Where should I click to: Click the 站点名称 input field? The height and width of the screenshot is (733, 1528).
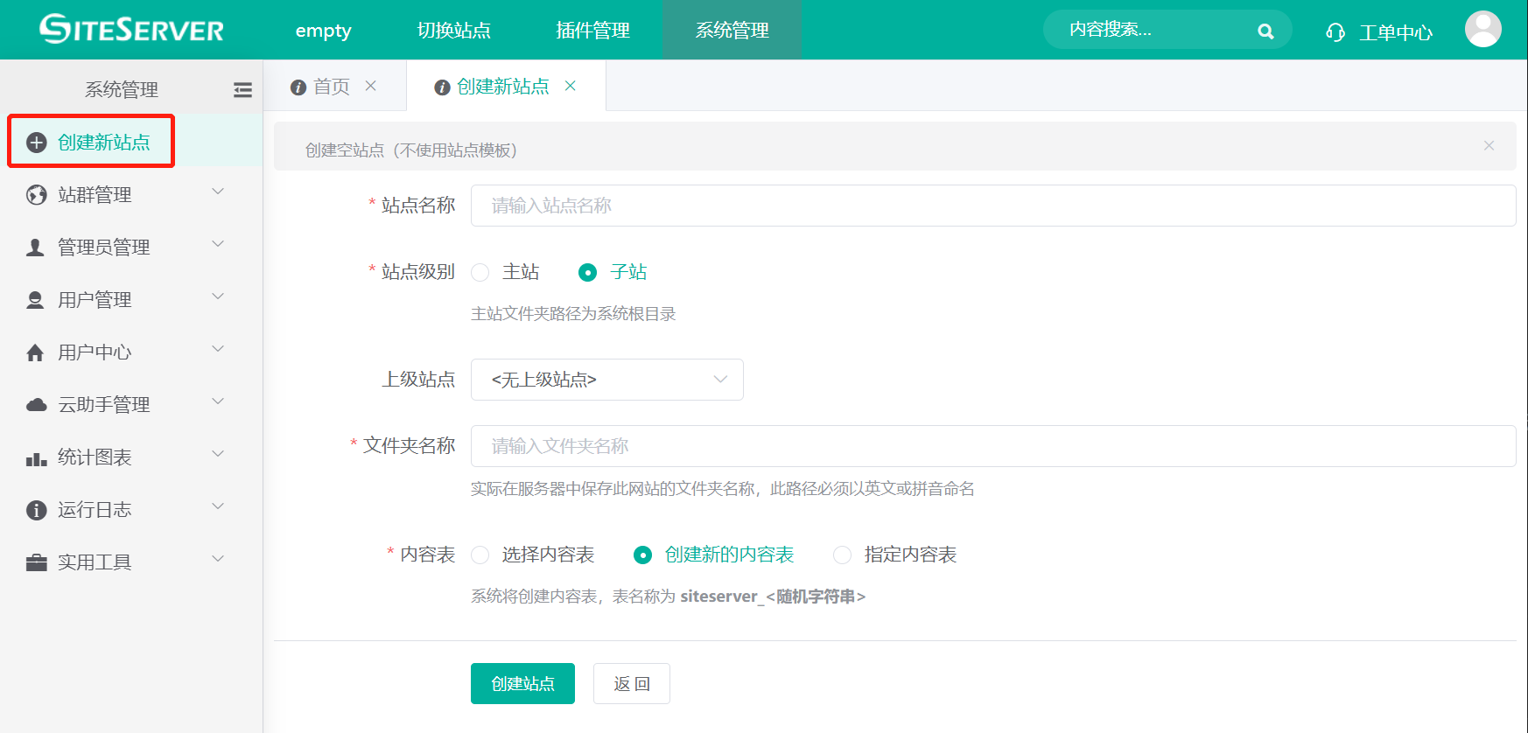pos(992,206)
